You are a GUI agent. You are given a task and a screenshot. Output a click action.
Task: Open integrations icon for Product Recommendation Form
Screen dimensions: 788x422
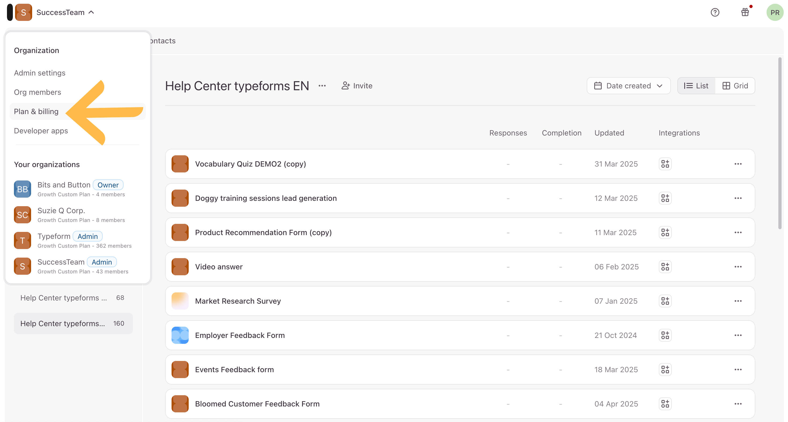point(665,232)
